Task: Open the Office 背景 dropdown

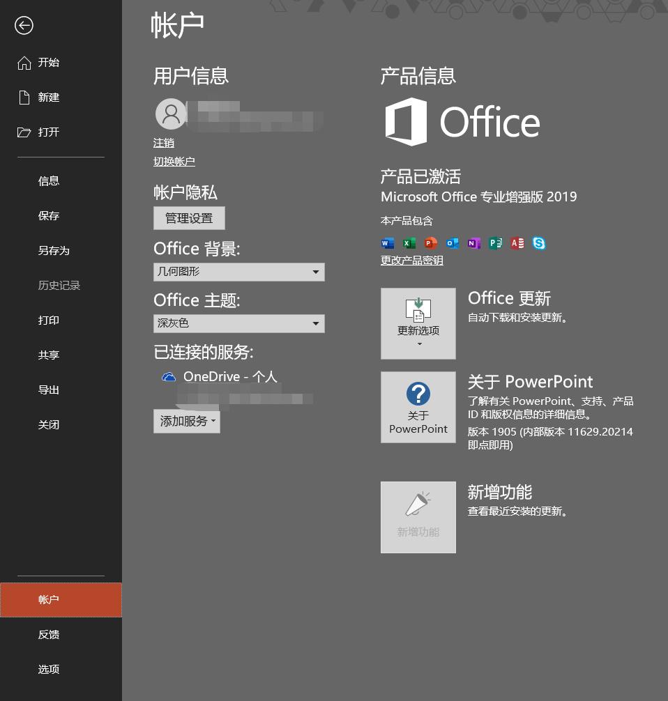Action: click(x=238, y=272)
